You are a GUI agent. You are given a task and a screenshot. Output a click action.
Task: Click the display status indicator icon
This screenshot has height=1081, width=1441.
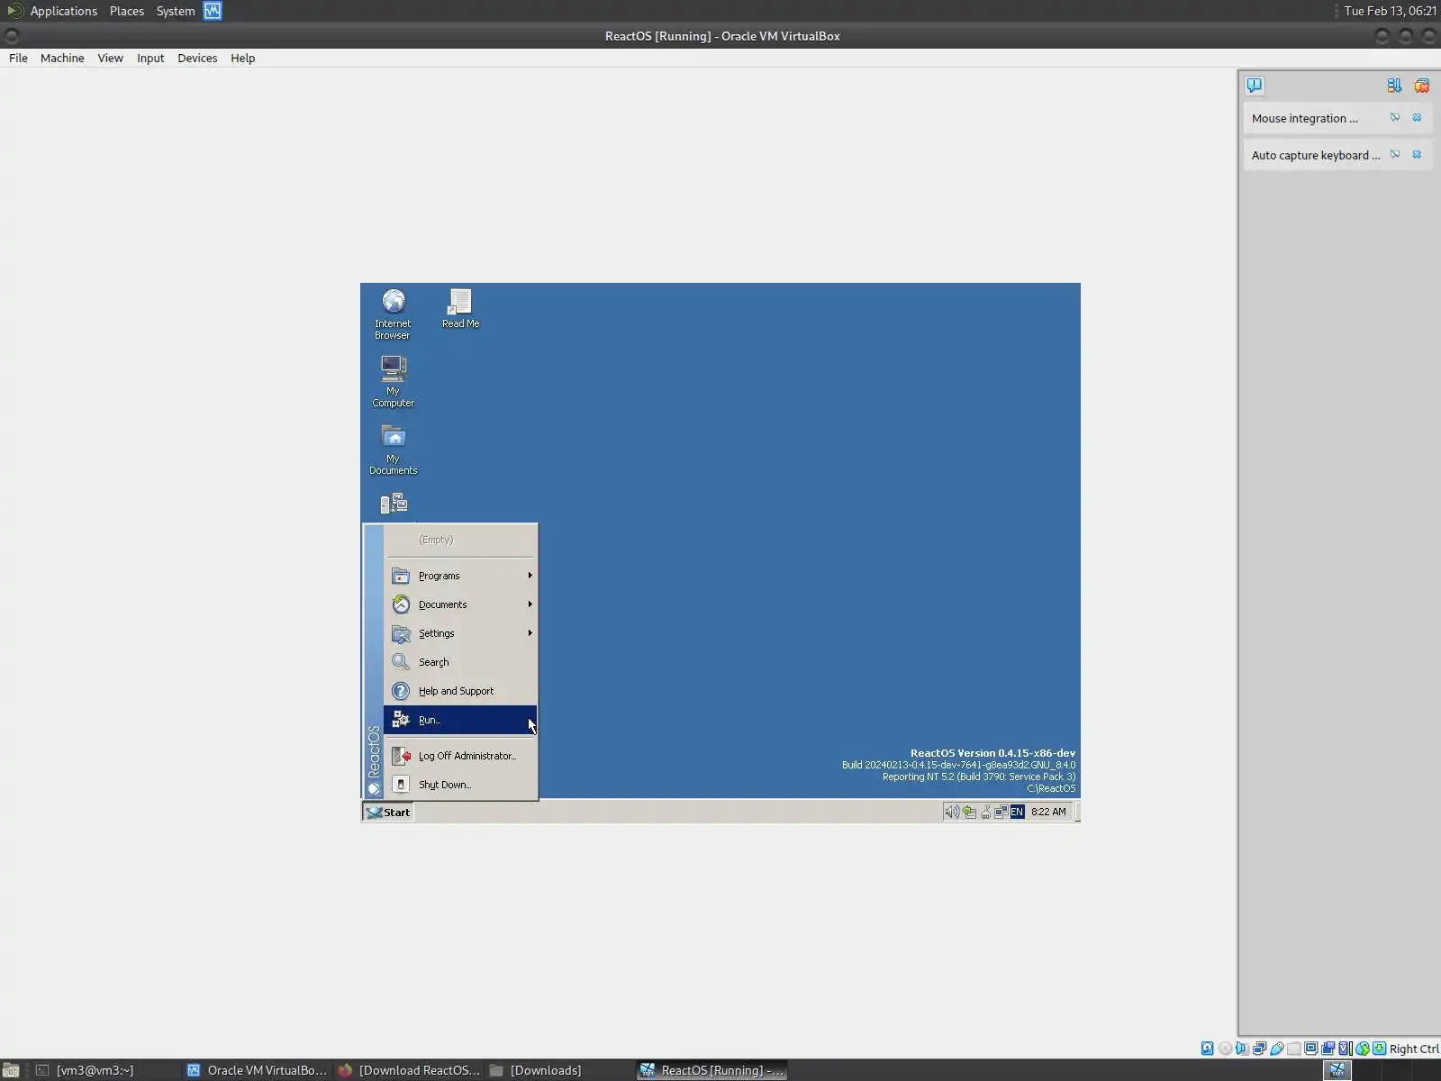point(1310,1049)
